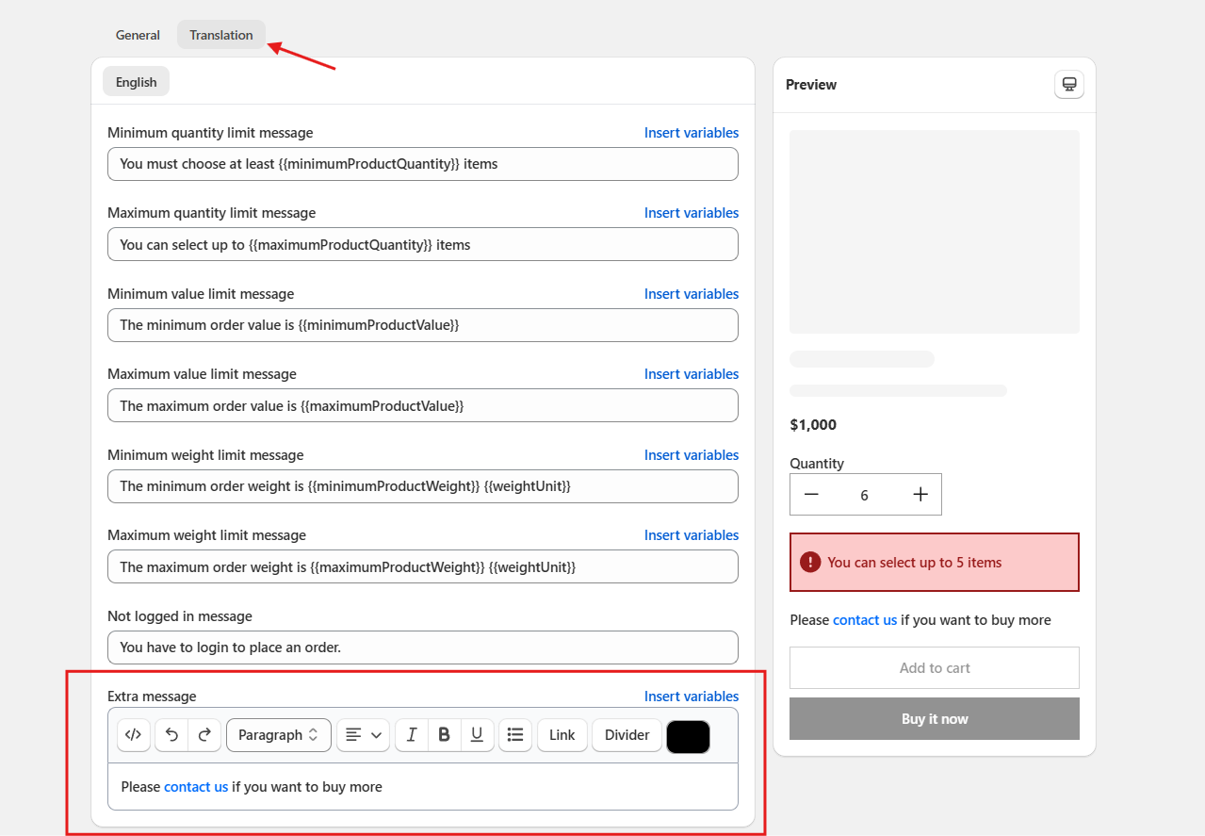The height and width of the screenshot is (836, 1205).
Task: Click the Minimum quantity limit message field
Action: pos(422,164)
